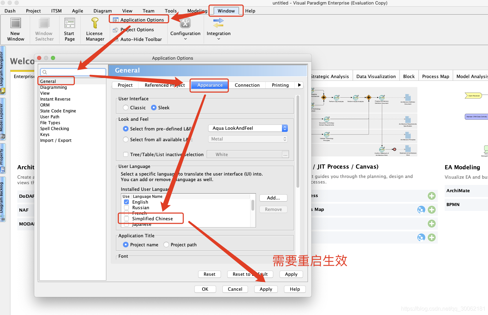Select the Sleek user interface radio
This screenshot has height=315, width=488.
154,108
